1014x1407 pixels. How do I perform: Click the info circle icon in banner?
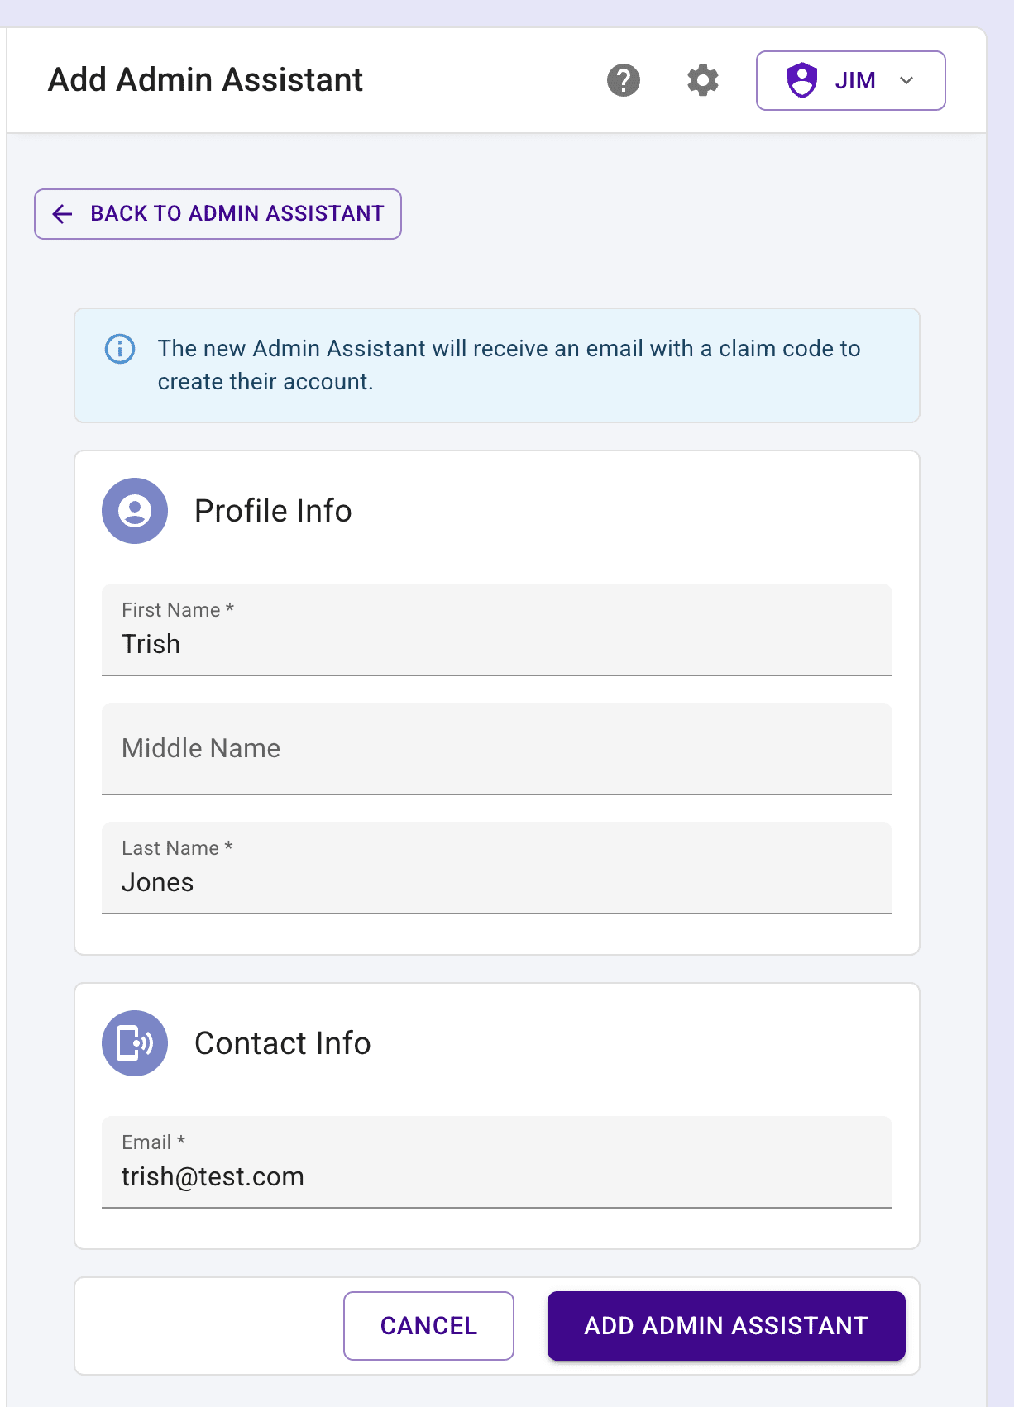[x=120, y=349]
